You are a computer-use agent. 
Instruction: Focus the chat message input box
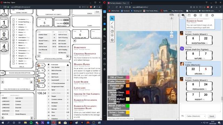coord(201,108)
